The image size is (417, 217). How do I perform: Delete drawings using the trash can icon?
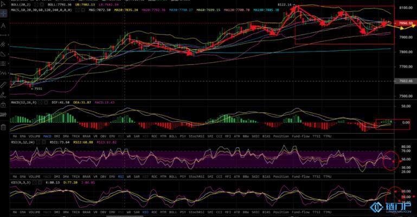tap(4, 127)
